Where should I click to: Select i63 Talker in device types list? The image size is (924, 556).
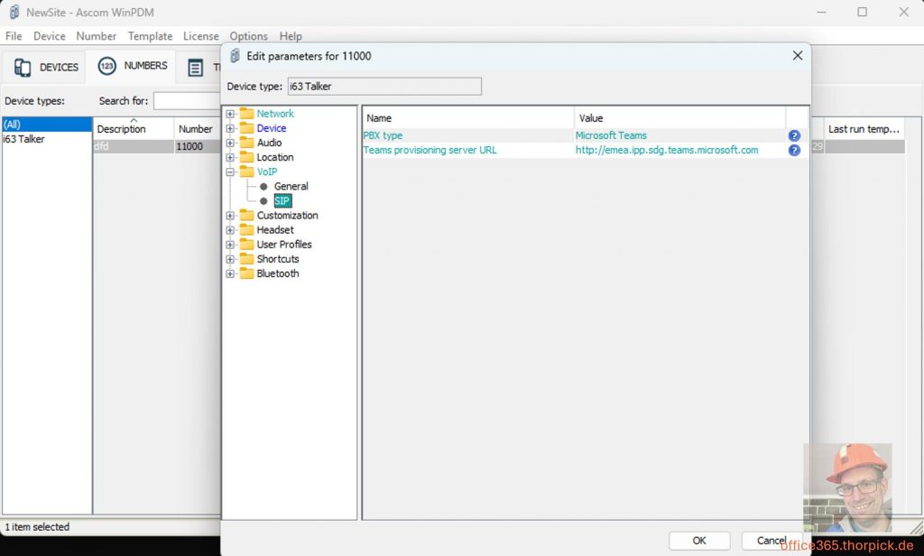point(24,139)
